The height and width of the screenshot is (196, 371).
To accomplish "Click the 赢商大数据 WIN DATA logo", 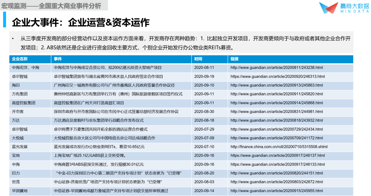I will coord(344,8).
